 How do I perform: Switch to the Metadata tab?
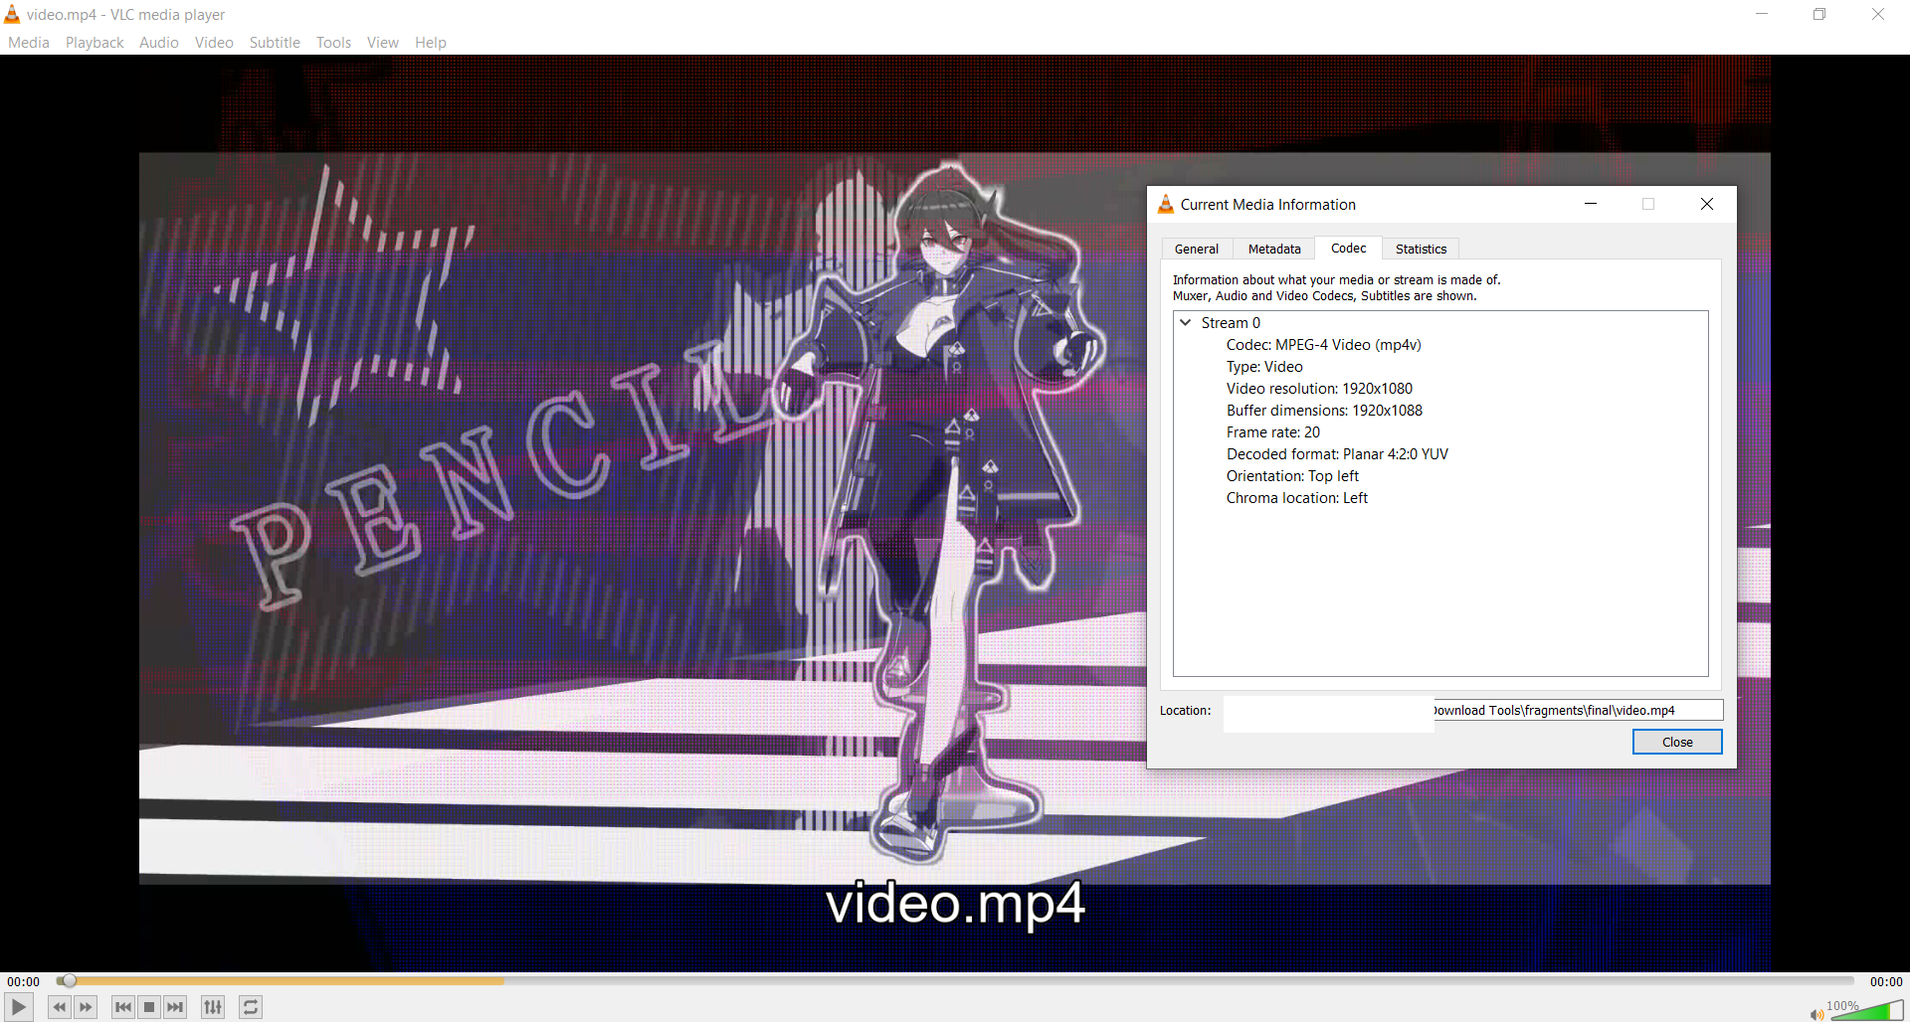1274,250
